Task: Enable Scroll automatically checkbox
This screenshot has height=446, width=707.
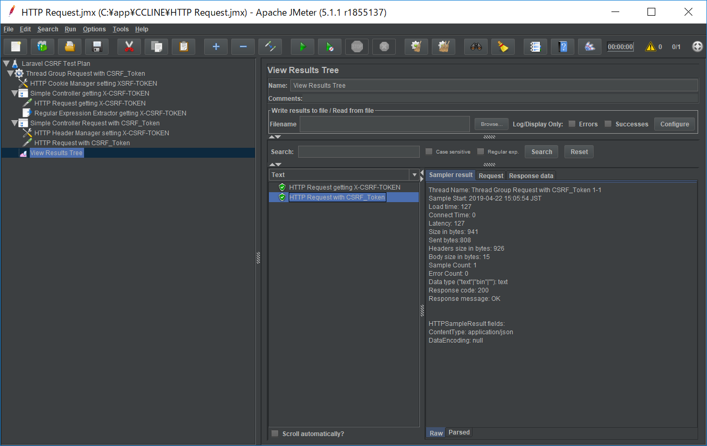Action: coord(275,433)
